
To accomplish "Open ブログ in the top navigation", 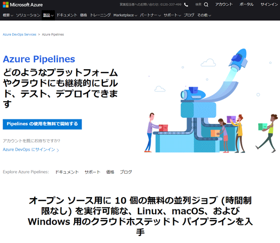I will pos(189,15).
